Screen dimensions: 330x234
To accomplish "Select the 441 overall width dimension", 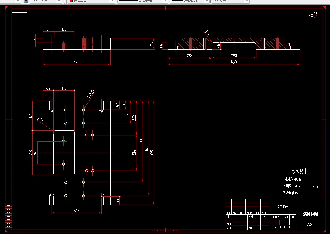I will click(x=77, y=62).
